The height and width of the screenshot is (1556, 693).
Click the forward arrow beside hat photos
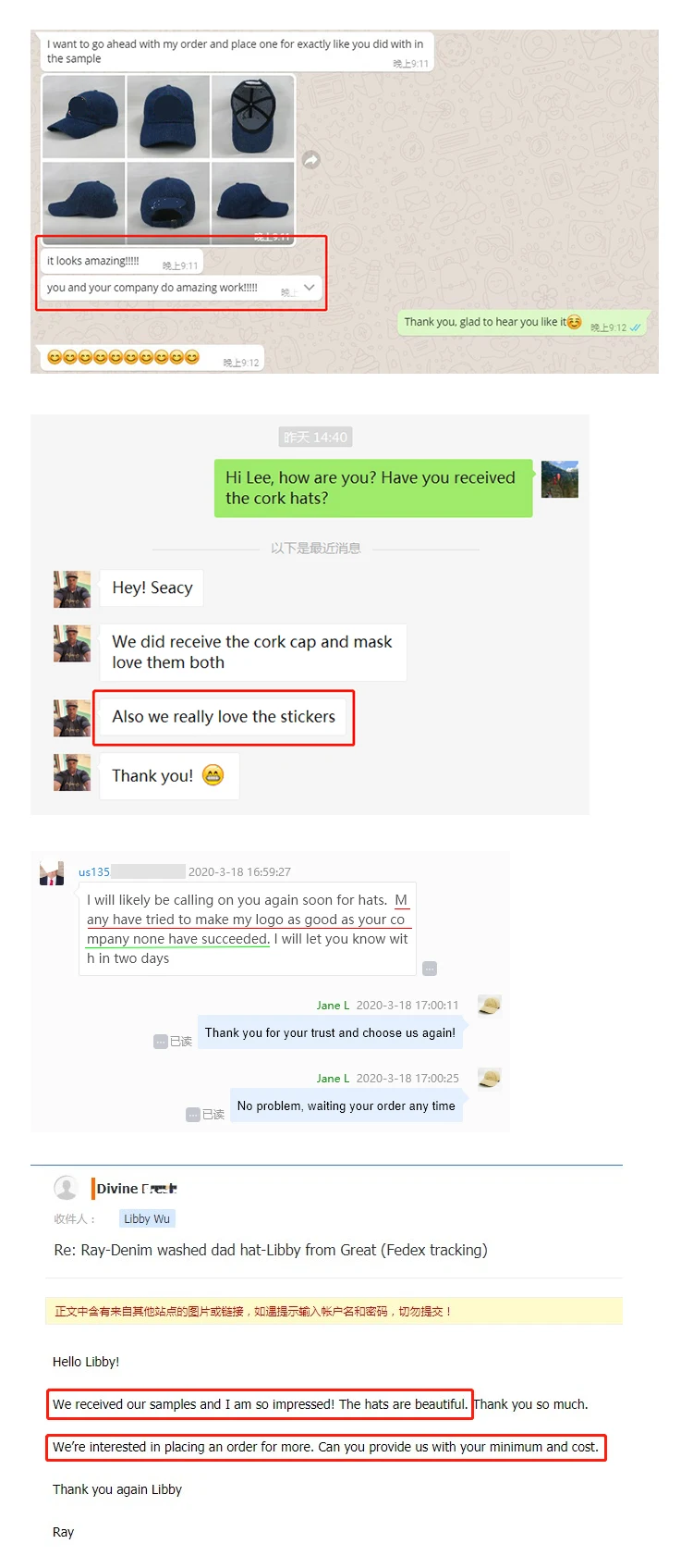[311, 159]
